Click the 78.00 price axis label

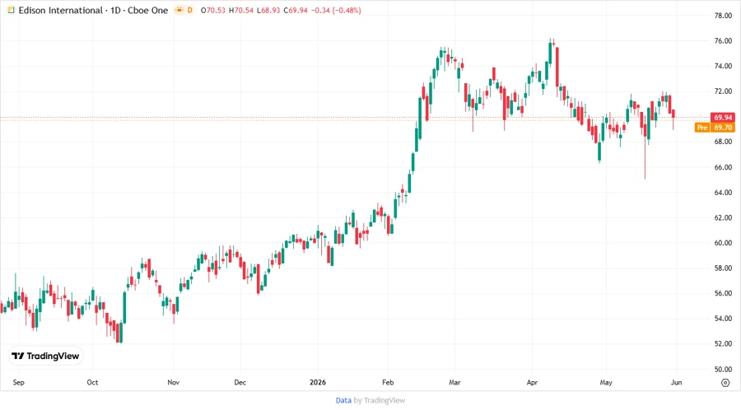[x=723, y=16]
